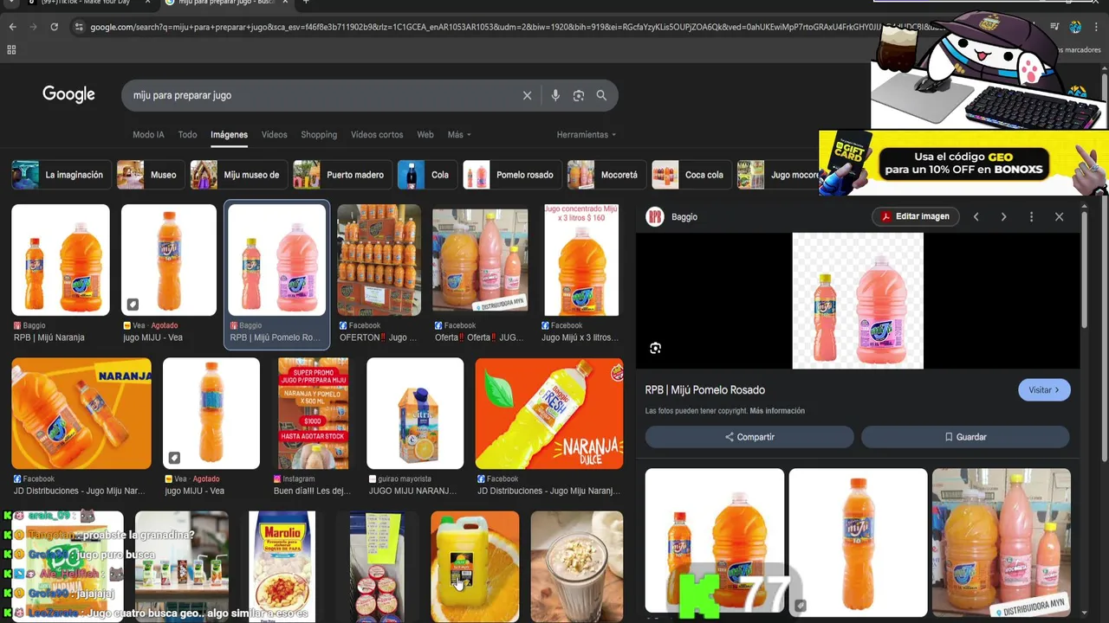This screenshot has width=1109, height=623.
Task: Click the Guardar button
Action: pos(965,437)
